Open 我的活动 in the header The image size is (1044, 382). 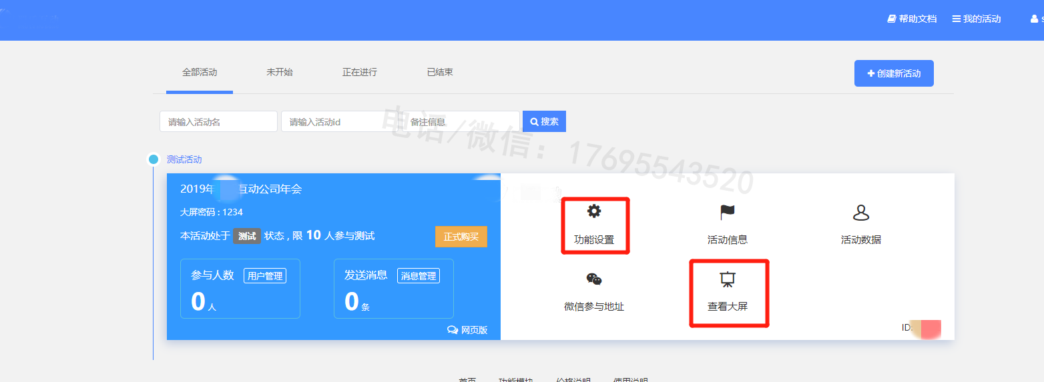(x=976, y=19)
